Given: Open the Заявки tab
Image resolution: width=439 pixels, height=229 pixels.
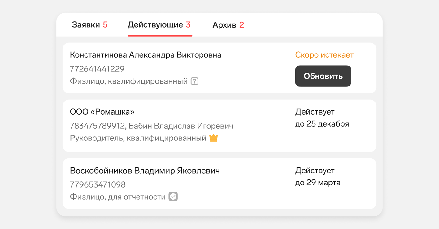Looking at the screenshot, I should point(86,25).
